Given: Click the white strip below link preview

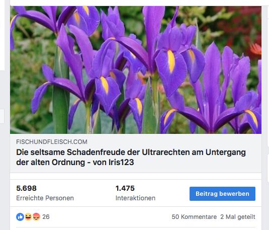Looking at the screenshot, I should pyautogui.click(x=136, y=176).
